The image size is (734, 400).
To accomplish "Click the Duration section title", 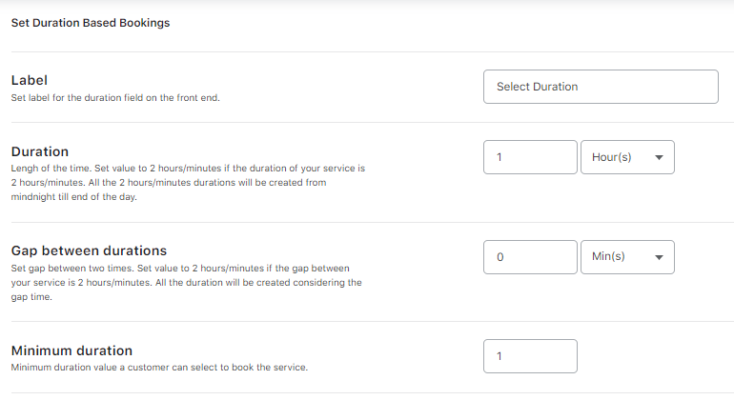I will click(40, 151).
